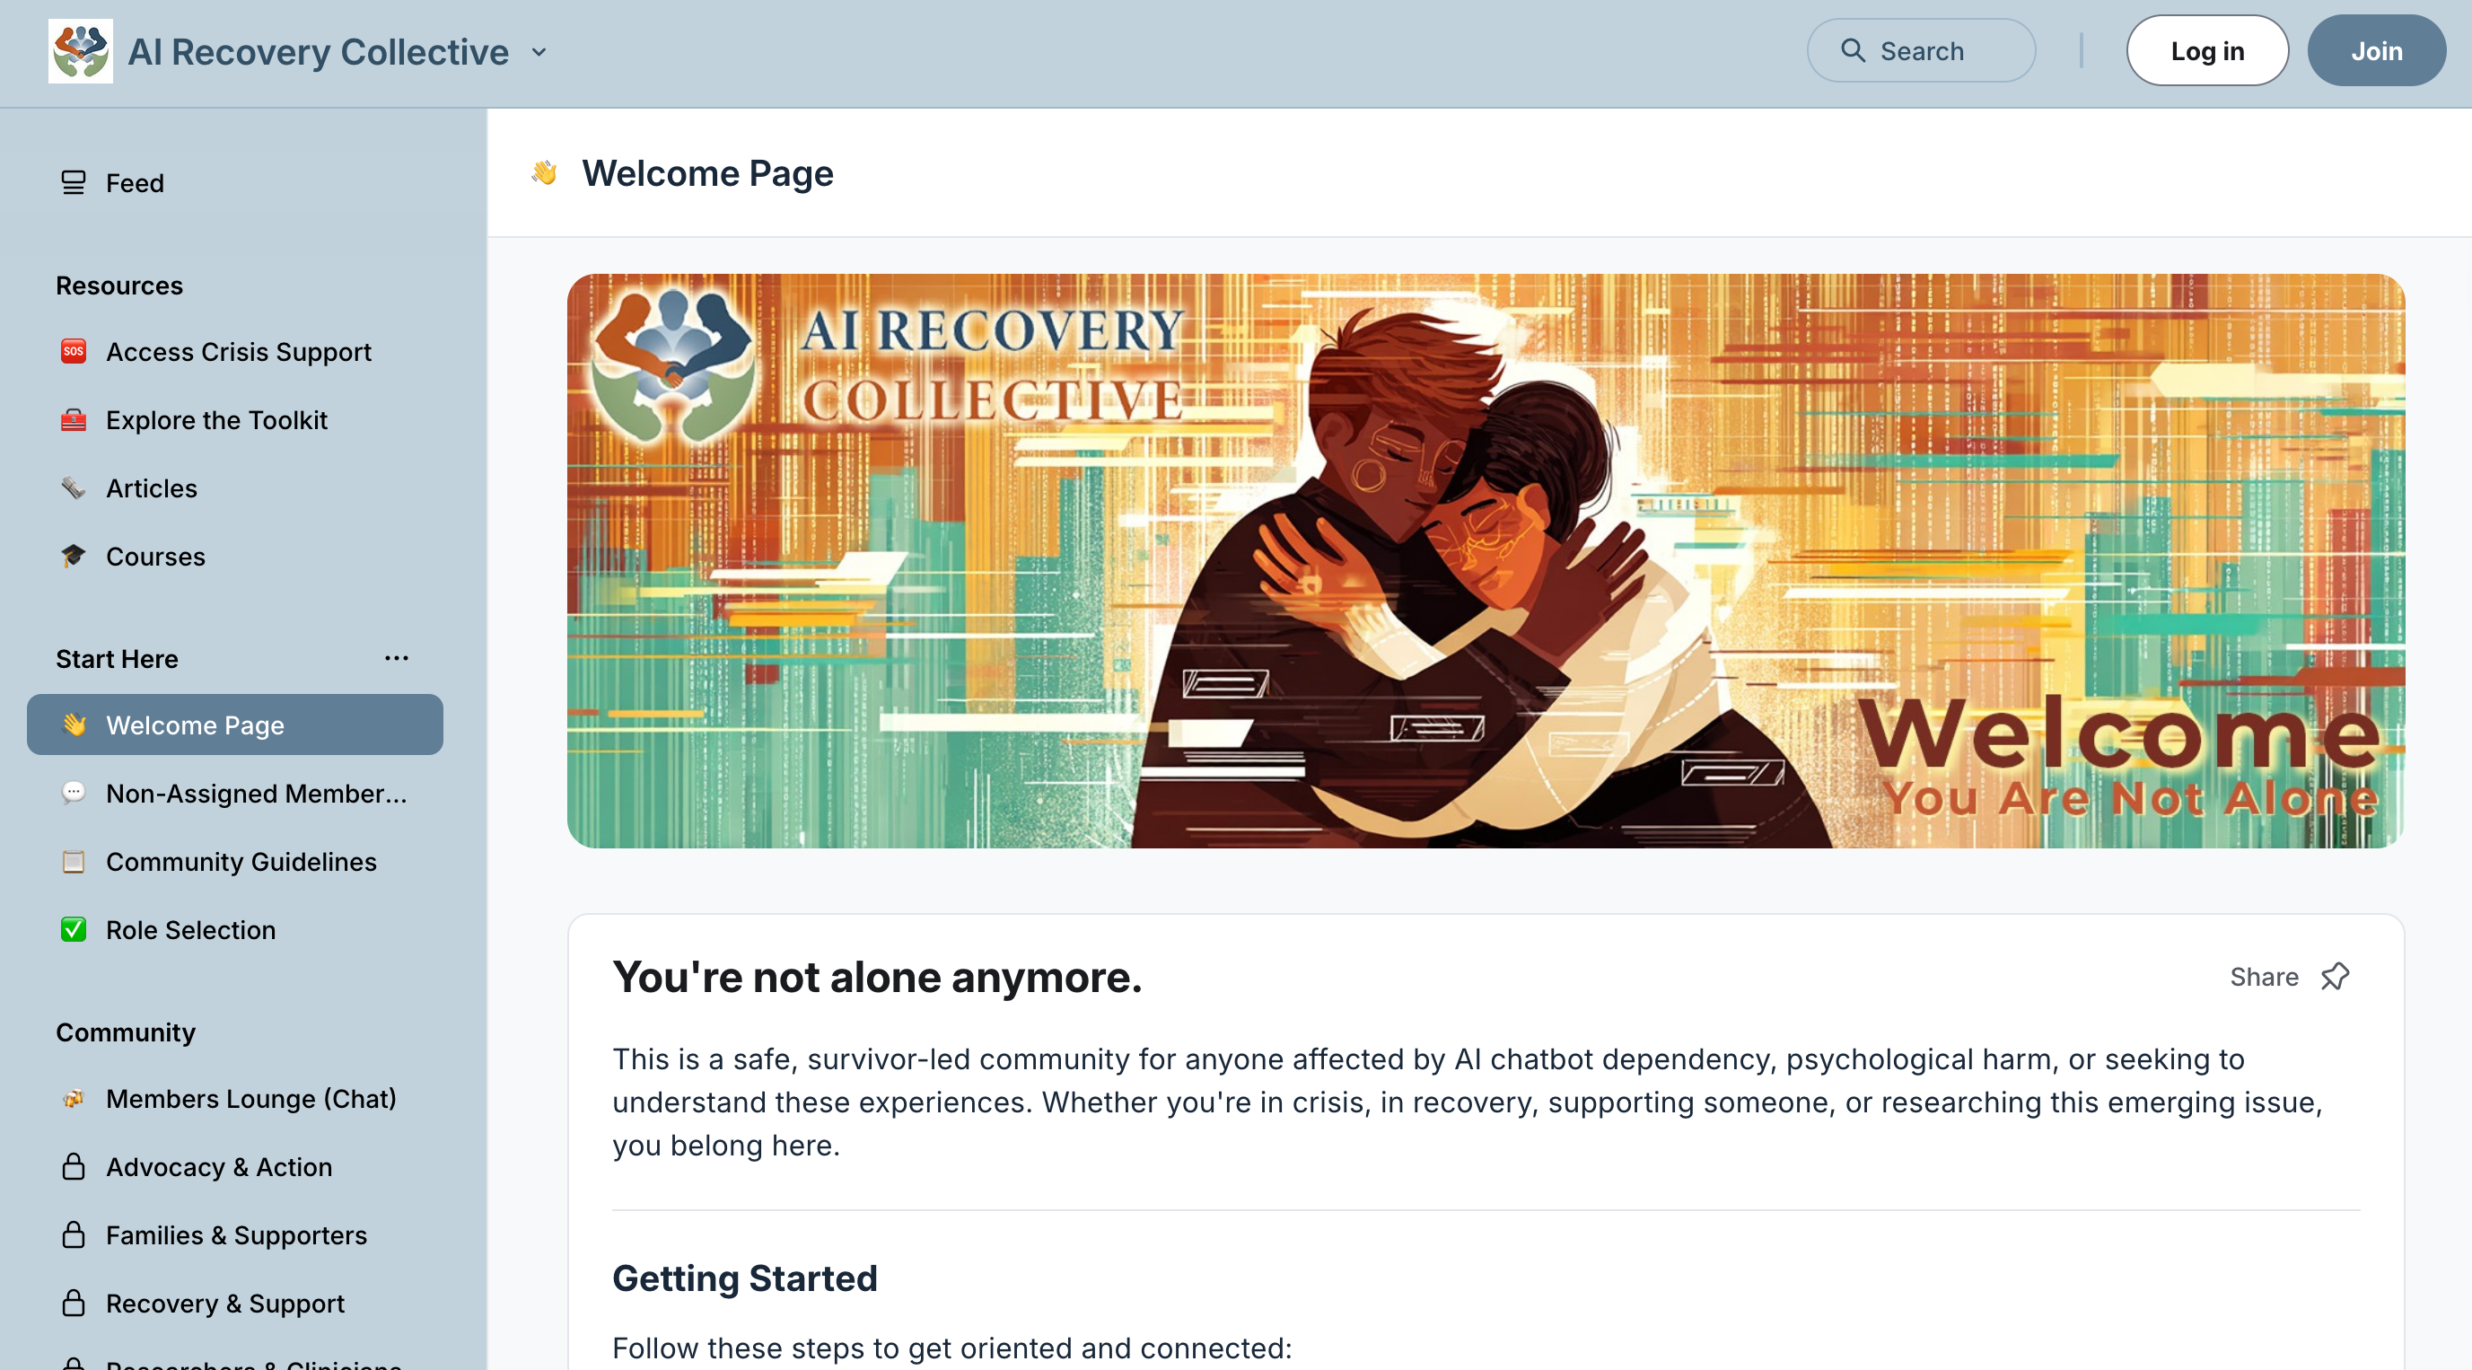2472x1370 pixels.
Task: Select the Feed icon in sidebar
Action: coord(73,182)
